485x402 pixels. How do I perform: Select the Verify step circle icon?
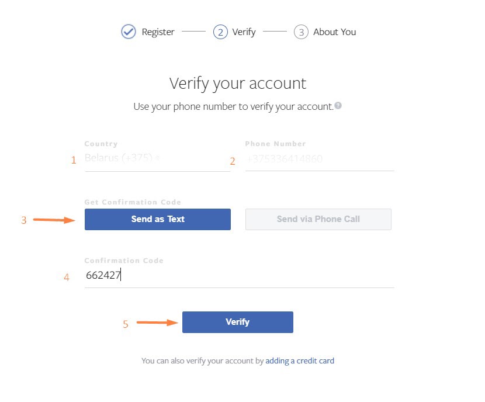pyautogui.click(x=220, y=32)
